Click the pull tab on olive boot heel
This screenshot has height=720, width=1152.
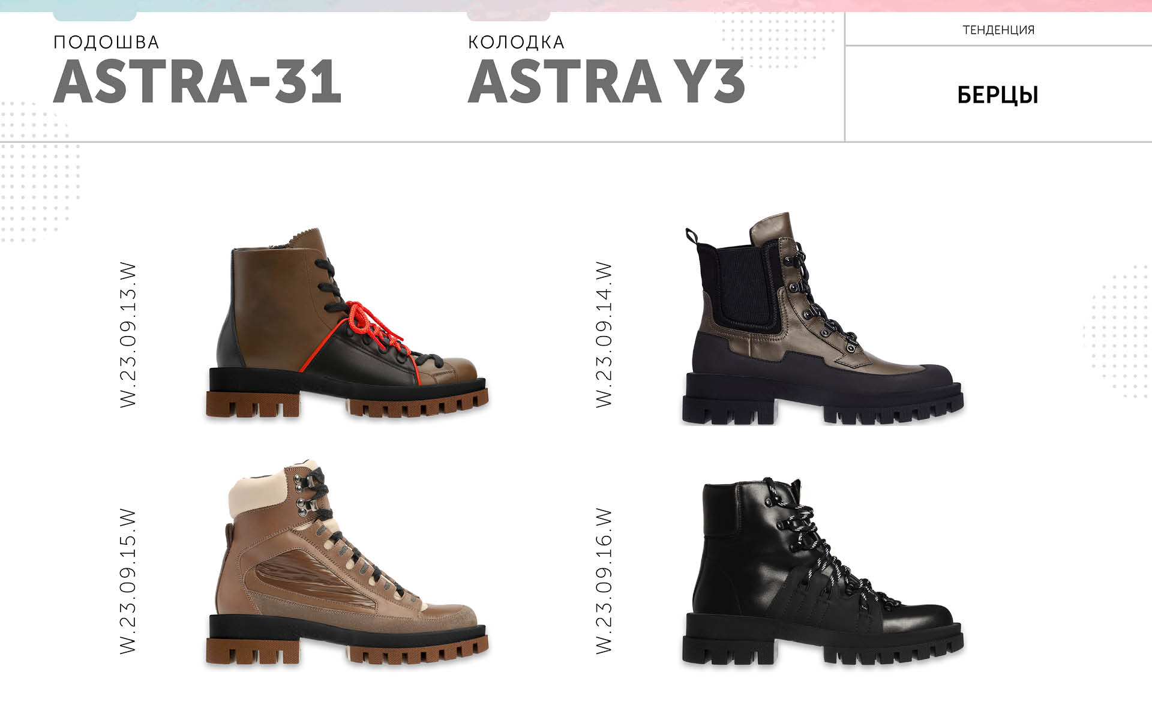(x=692, y=235)
